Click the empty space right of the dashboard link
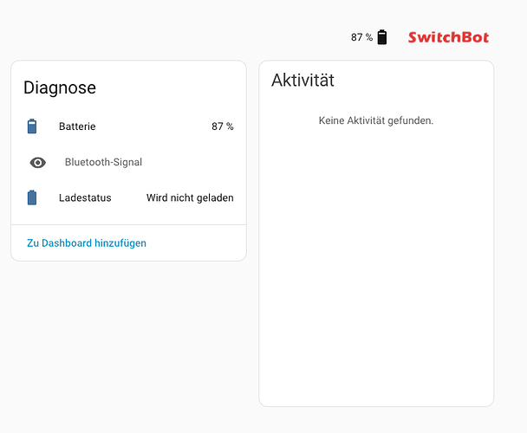 [x=195, y=242]
